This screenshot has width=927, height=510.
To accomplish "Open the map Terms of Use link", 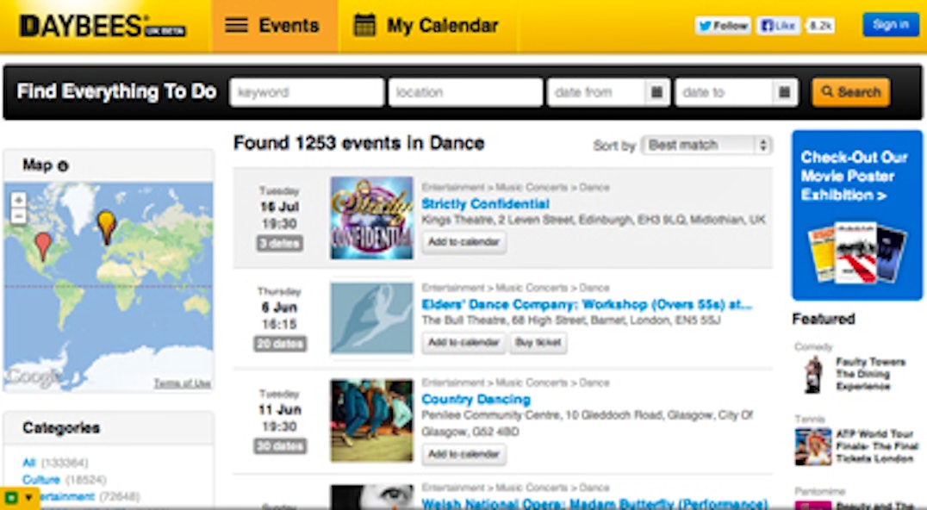I will tap(182, 383).
